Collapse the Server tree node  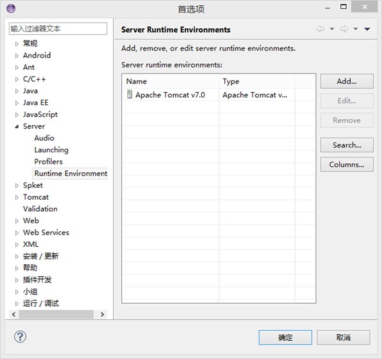click(16, 126)
